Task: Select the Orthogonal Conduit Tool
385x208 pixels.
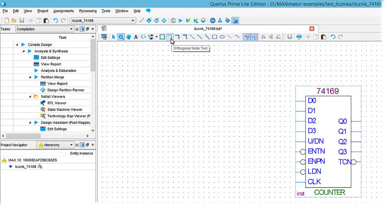Action: click(185, 37)
